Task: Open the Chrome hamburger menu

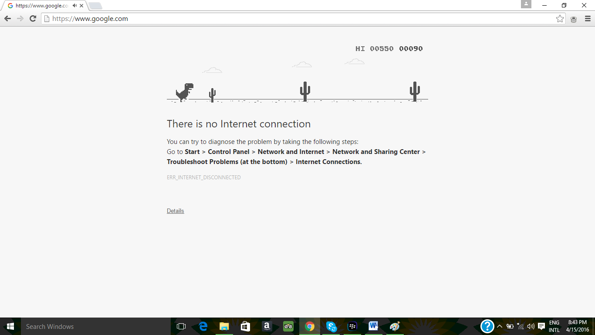Action: tap(588, 19)
